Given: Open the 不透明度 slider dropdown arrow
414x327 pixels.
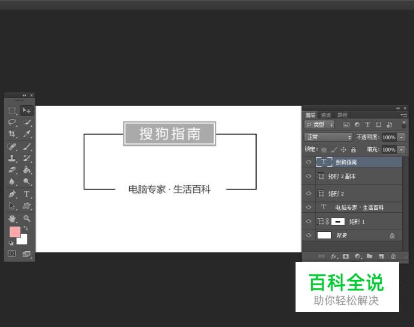Looking at the screenshot, I should tap(401, 137).
